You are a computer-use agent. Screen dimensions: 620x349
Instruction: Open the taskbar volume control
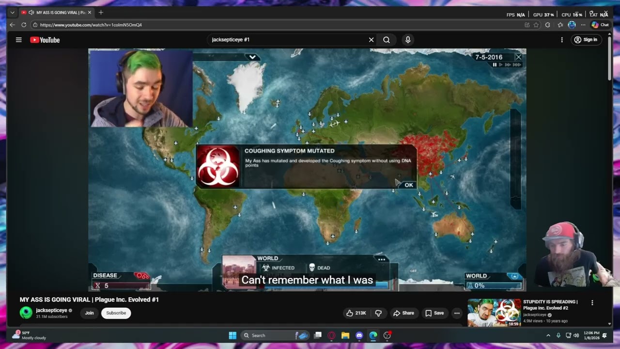[576, 335]
